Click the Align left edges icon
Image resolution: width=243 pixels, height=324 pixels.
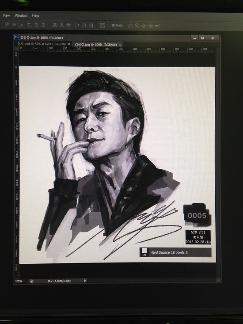pos(30,25)
